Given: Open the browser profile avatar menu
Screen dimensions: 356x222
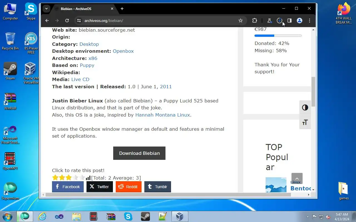Looking at the screenshot, I should coord(300,21).
